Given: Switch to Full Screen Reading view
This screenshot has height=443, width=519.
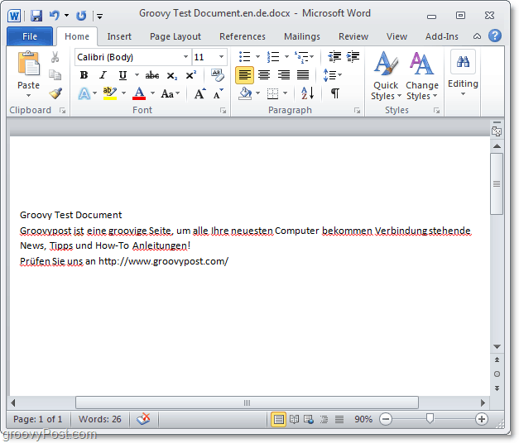Looking at the screenshot, I should [x=294, y=419].
